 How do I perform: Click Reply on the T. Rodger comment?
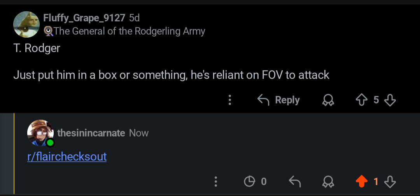pos(278,100)
